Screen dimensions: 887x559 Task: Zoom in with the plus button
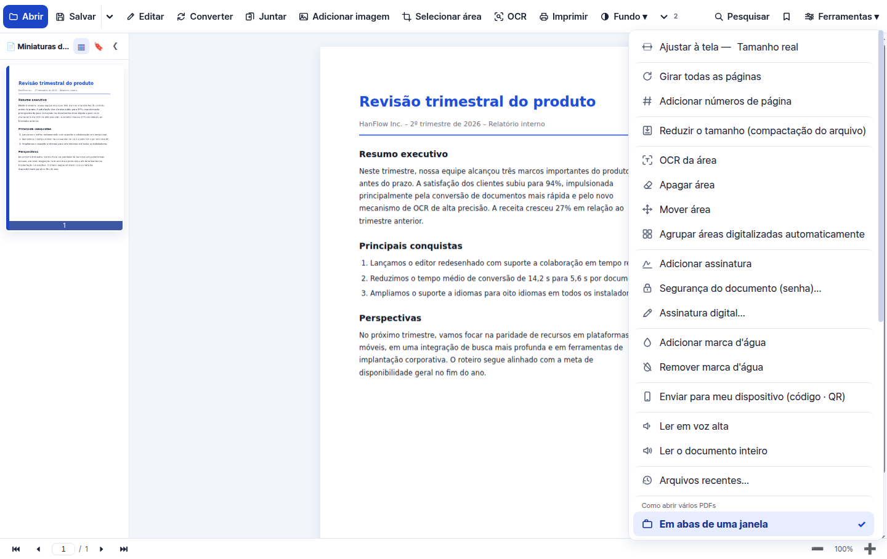click(870, 549)
